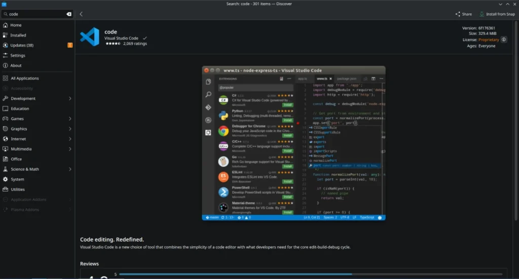
Task: Open the Proprietary license link
Action: click(x=489, y=39)
